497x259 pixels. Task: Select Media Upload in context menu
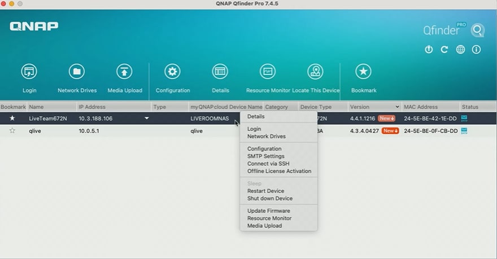pyautogui.click(x=264, y=226)
